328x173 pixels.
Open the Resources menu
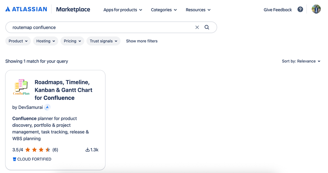pos(198,10)
